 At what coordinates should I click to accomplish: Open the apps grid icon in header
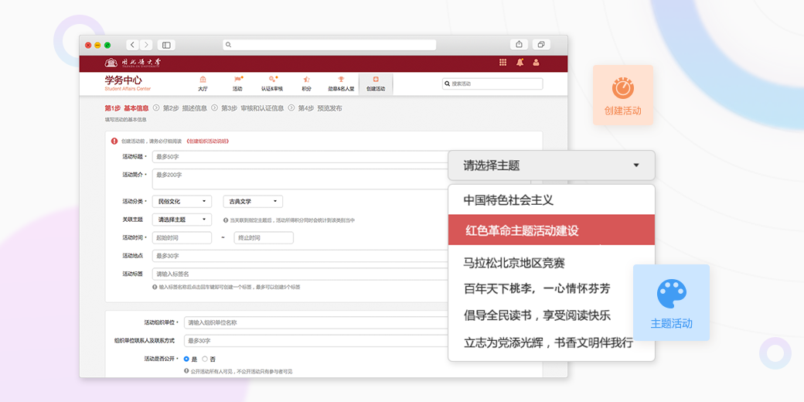coord(502,63)
